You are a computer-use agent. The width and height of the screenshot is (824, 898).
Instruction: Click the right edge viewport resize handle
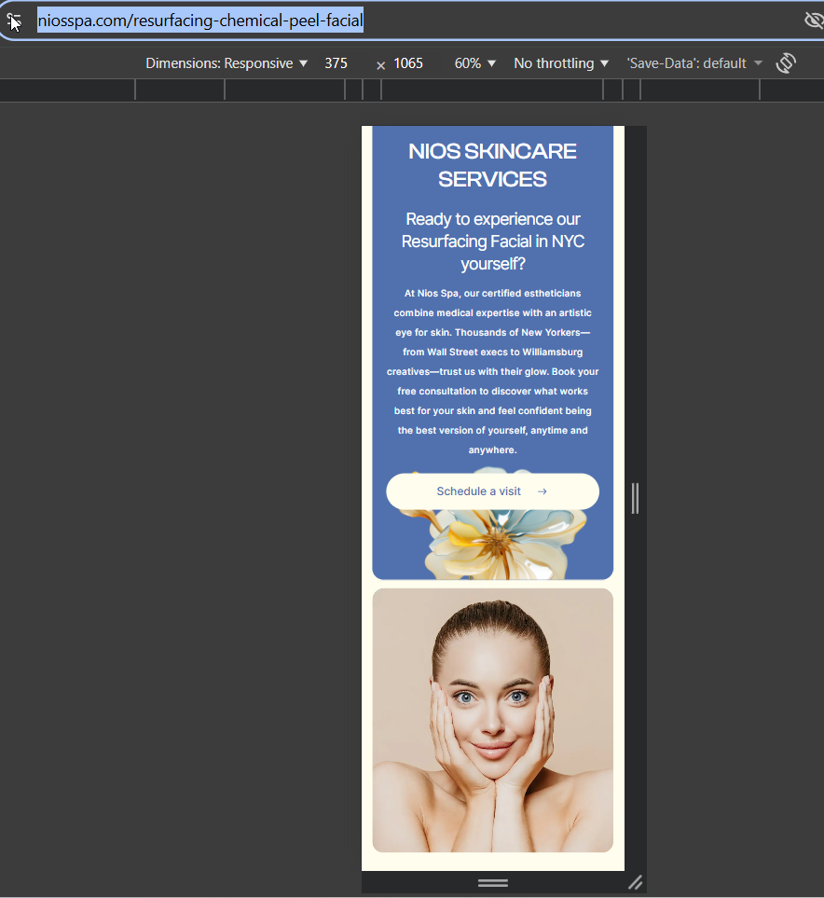coord(635,498)
